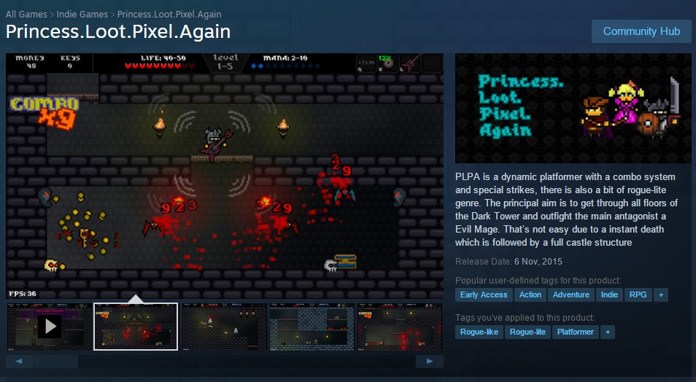
Task: Select the RPG tag
Action: tap(638, 295)
